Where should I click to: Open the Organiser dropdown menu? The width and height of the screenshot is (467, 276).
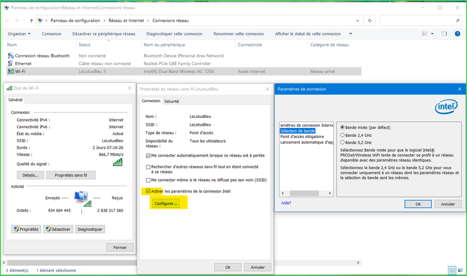point(19,34)
